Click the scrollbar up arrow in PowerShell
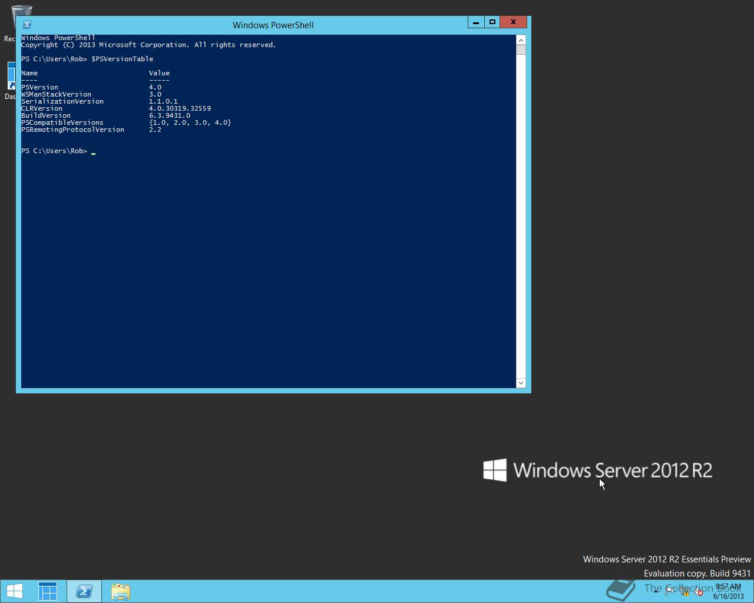 [x=521, y=40]
